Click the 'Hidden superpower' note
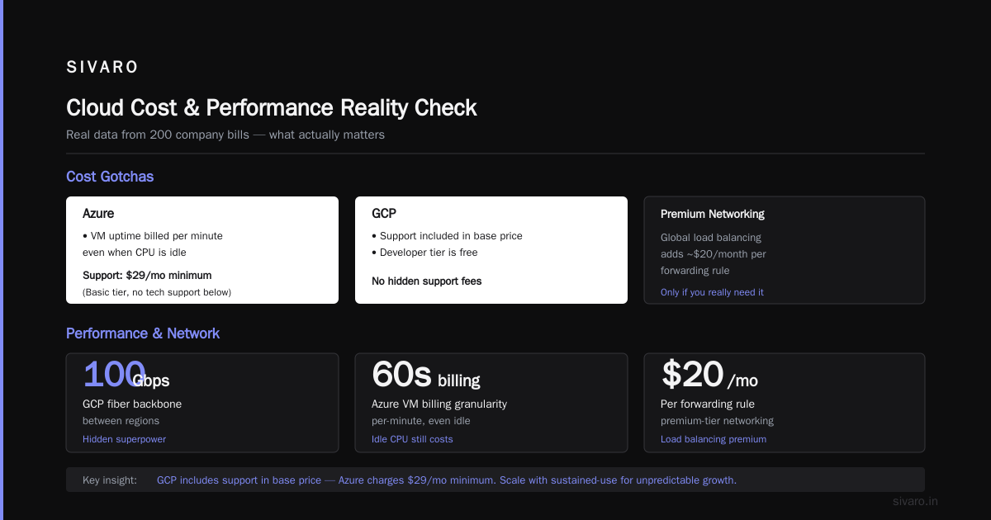The image size is (991, 520). point(124,439)
